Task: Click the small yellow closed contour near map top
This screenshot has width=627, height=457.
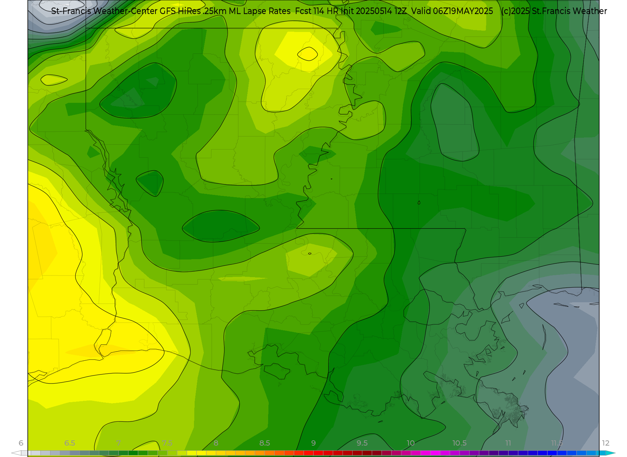Action: 308,54
